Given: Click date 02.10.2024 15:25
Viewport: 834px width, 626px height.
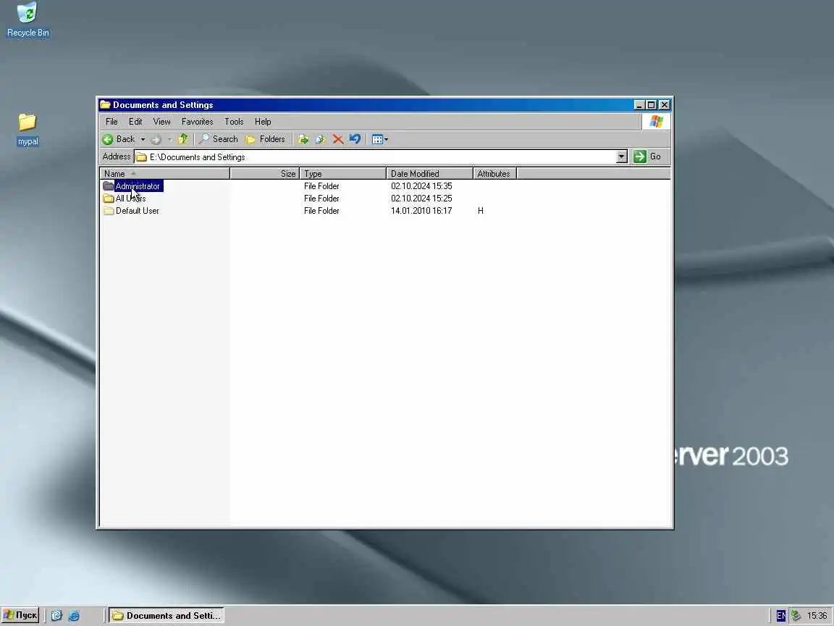Looking at the screenshot, I should [421, 198].
